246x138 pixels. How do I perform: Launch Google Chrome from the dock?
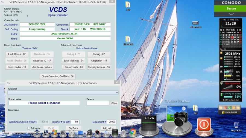tap(133, 132)
